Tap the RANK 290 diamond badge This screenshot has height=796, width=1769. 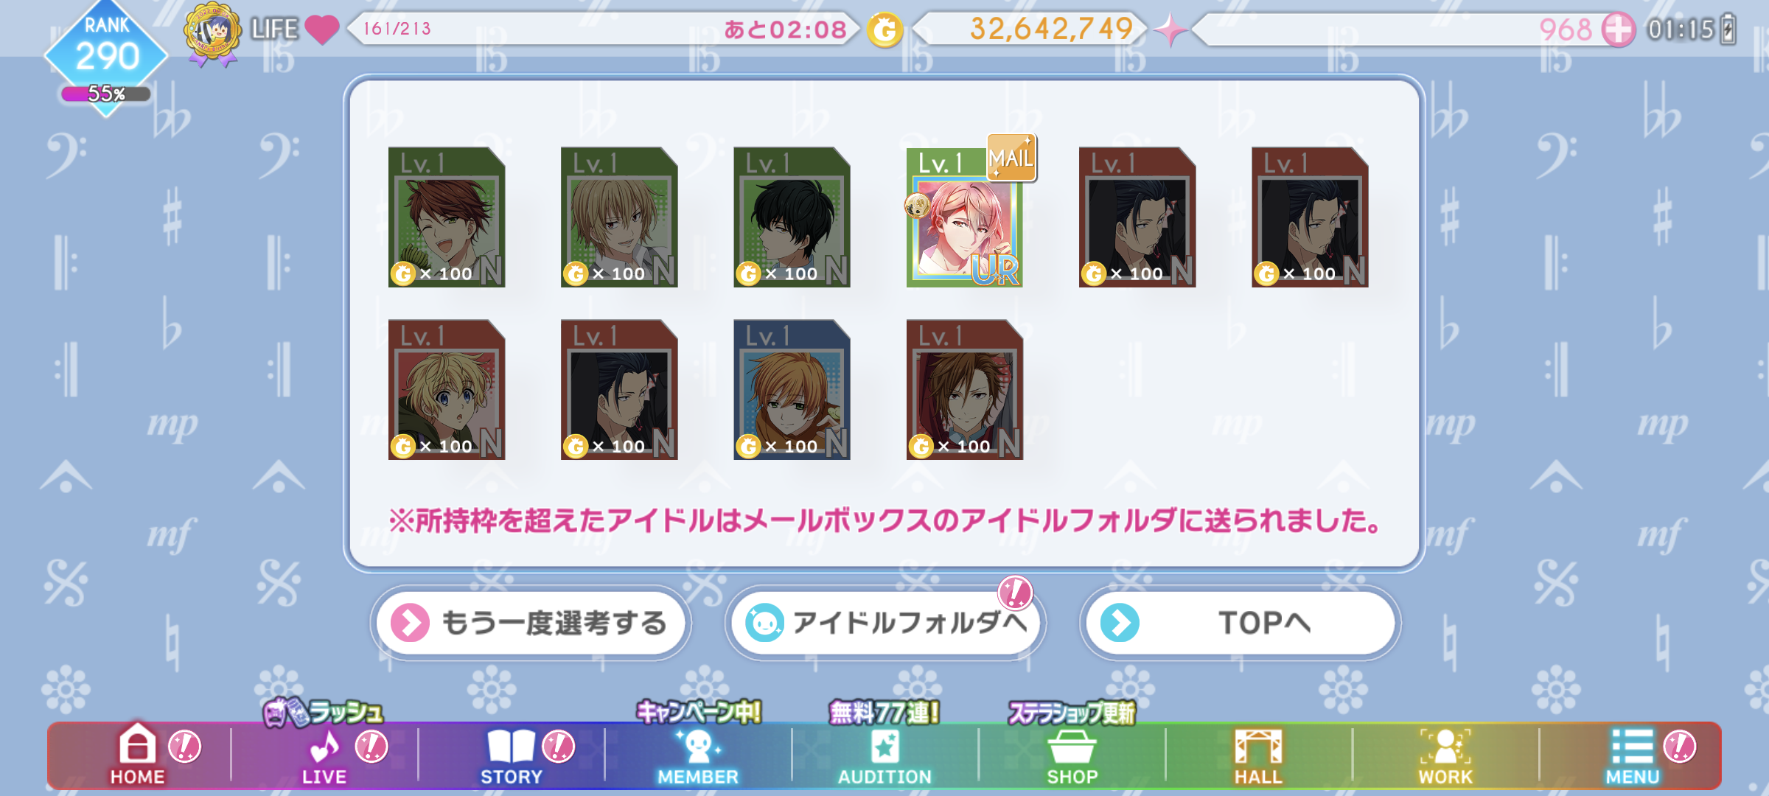tap(106, 57)
